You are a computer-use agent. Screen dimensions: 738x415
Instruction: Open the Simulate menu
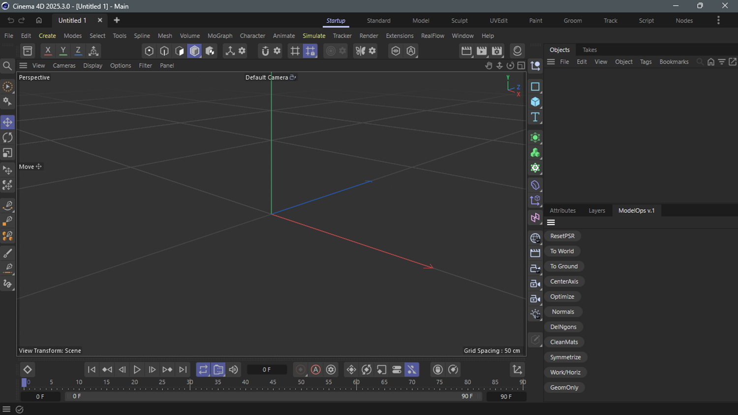pyautogui.click(x=314, y=36)
